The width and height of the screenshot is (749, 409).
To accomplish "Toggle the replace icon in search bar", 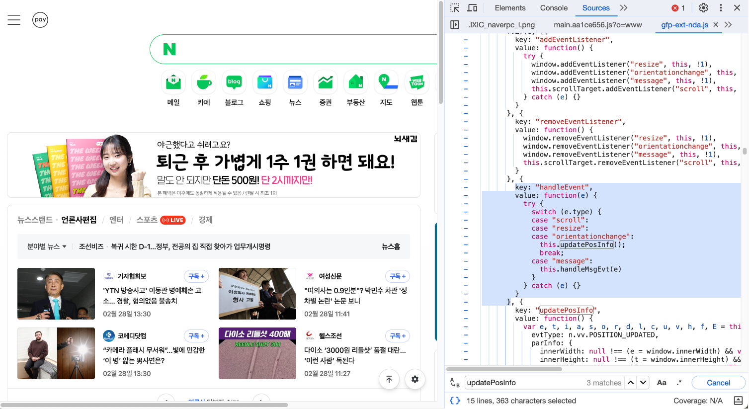I will pyautogui.click(x=455, y=383).
